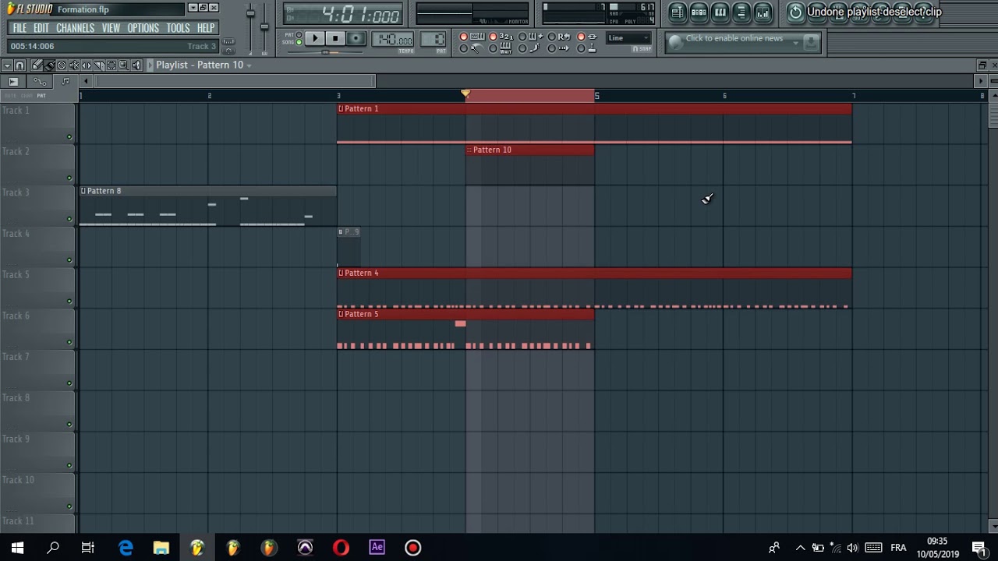Open the TOOLS menu
998x561 pixels.
178,28
